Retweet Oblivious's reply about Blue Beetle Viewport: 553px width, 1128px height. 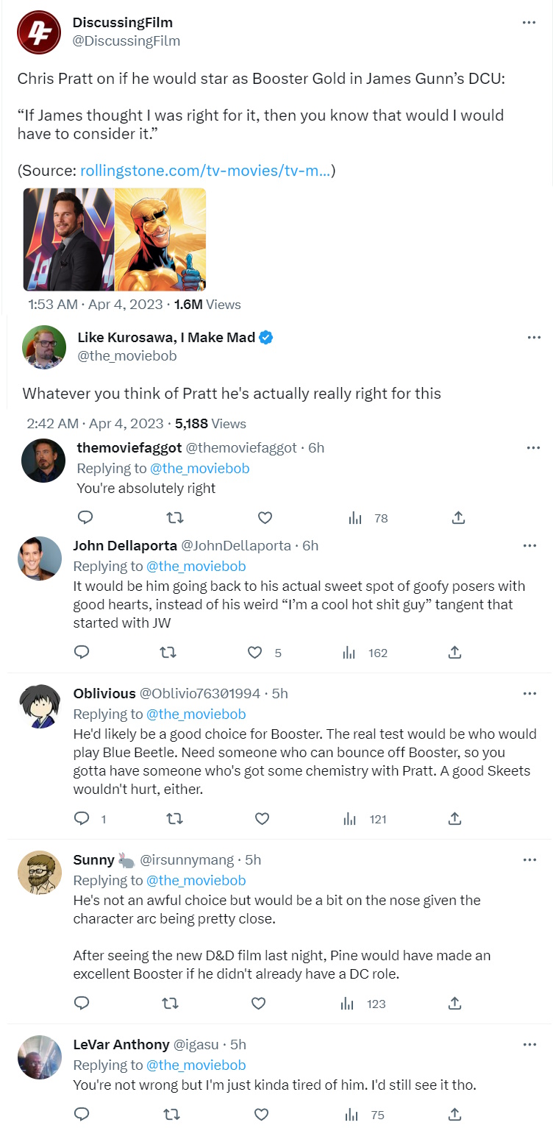point(175,819)
